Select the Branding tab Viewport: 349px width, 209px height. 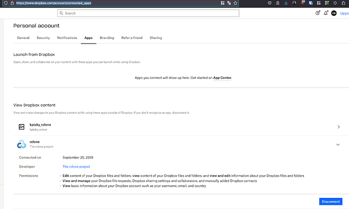point(107,38)
